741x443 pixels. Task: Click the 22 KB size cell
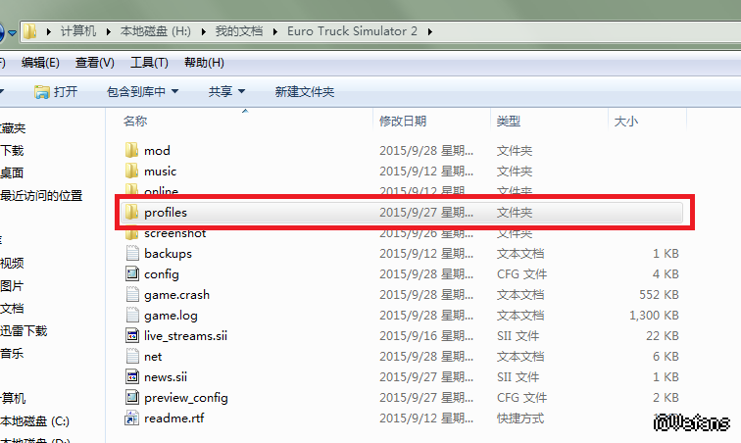[x=662, y=335]
